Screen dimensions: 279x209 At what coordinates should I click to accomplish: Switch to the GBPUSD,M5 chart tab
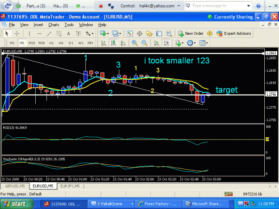click(15, 186)
